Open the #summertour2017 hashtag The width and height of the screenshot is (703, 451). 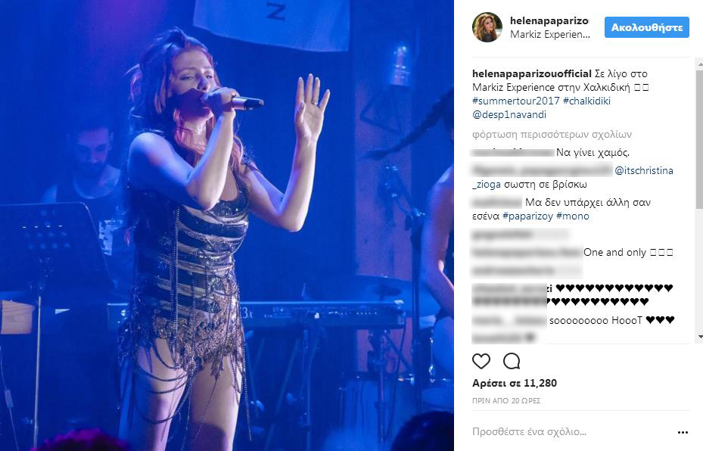click(x=515, y=101)
